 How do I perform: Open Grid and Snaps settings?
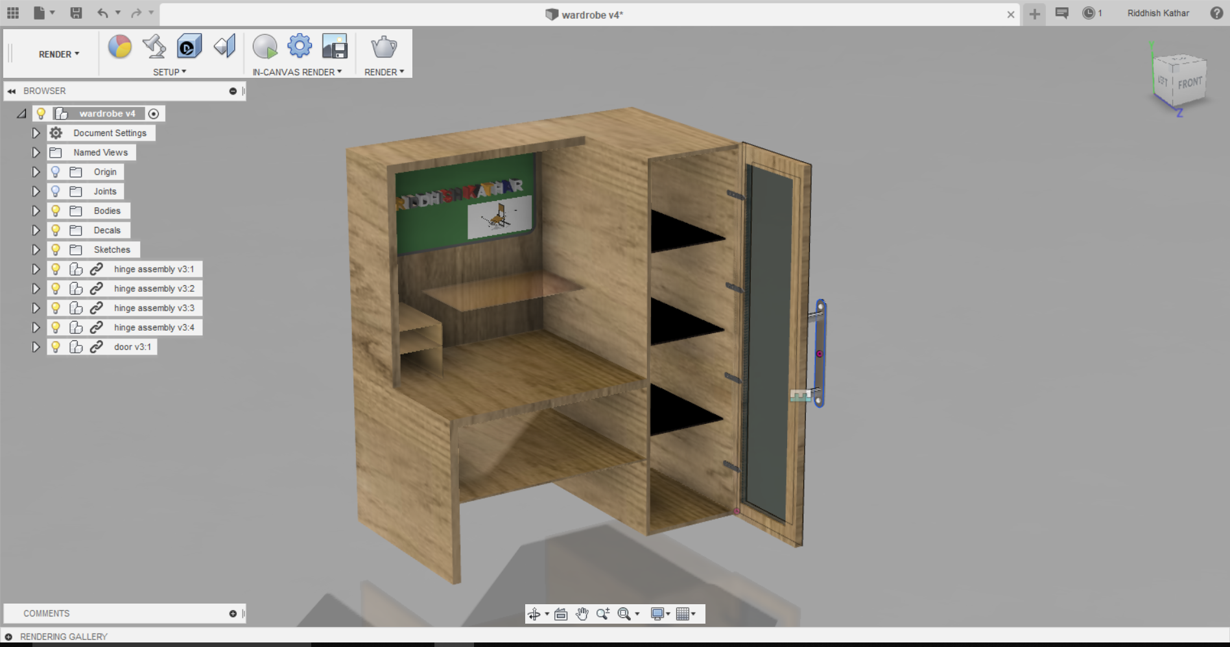pos(683,614)
